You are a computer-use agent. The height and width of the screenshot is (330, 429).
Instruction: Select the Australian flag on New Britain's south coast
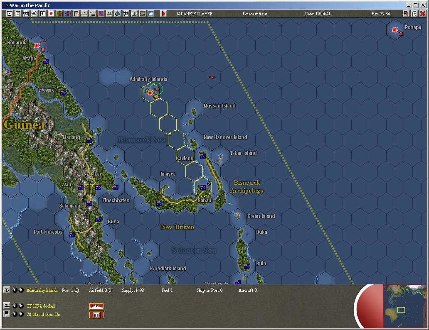pyautogui.click(x=159, y=203)
